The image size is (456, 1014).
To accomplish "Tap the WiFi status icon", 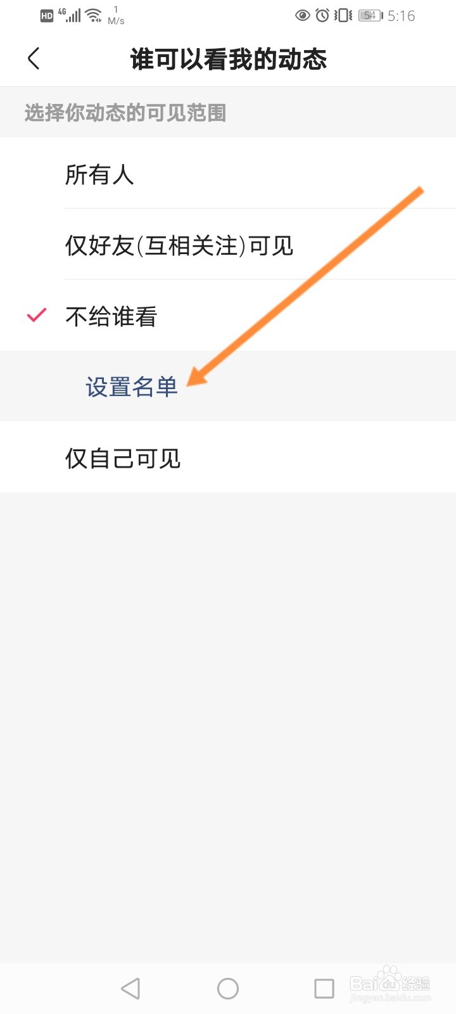I will 94,15.
